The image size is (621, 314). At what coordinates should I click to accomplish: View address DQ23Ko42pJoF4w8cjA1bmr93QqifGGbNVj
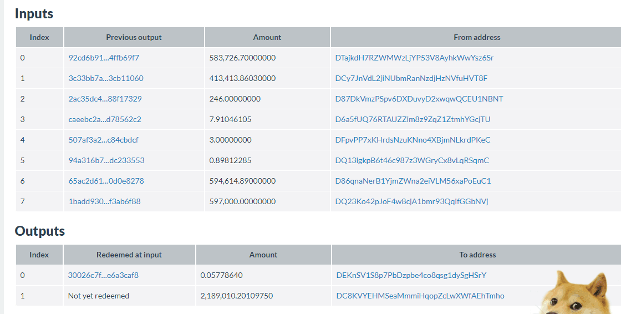pyautogui.click(x=411, y=201)
